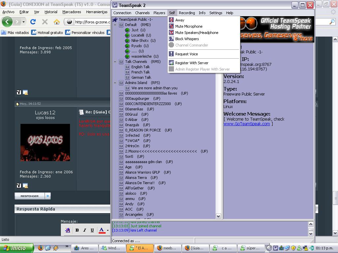Open the Inicio start button
The height and width of the screenshot is (253, 338).
coord(17,248)
